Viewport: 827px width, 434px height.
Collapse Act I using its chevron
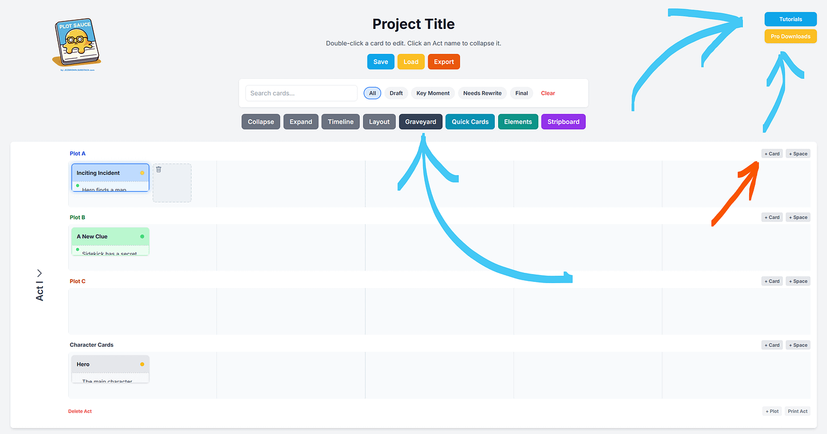pyautogui.click(x=40, y=273)
